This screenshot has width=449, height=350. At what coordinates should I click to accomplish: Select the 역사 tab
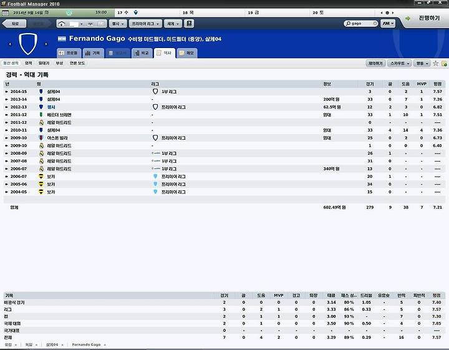pos(165,53)
